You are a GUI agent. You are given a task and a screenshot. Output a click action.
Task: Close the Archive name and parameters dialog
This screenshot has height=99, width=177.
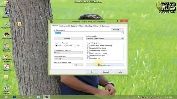124,21
